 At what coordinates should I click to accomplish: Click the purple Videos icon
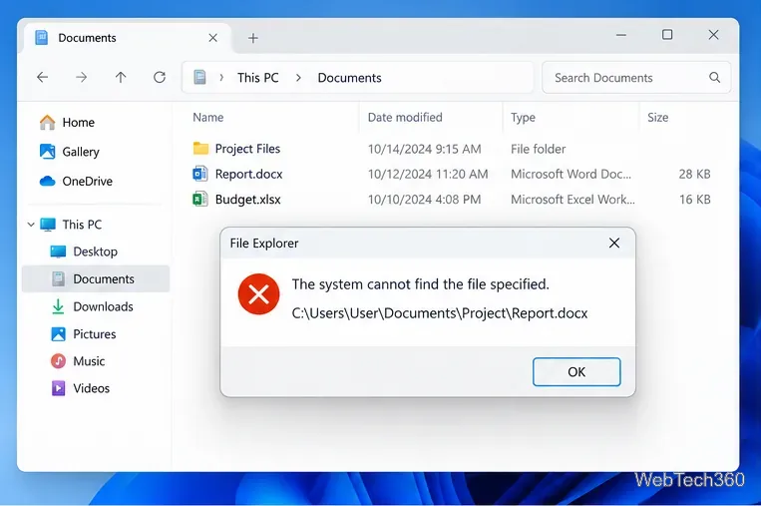tap(58, 388)
